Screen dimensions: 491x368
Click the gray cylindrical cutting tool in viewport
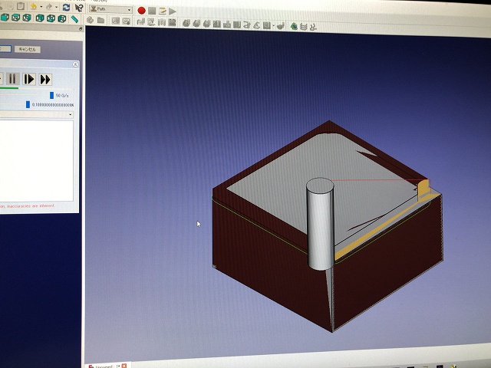(320, 222)
